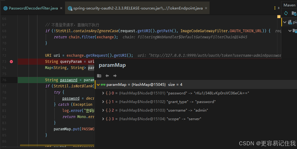Click the object entry icon of node 1

click(x=108, y=102)
